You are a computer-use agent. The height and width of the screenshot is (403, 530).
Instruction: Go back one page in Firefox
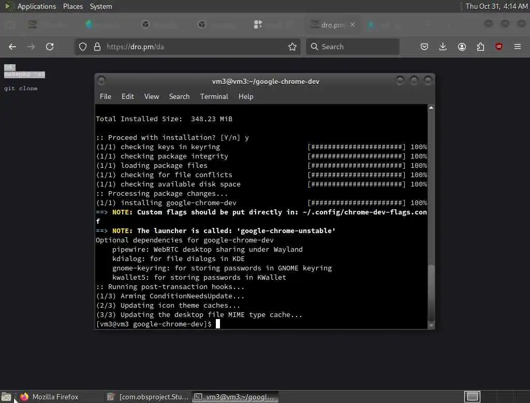pos(12,47)
